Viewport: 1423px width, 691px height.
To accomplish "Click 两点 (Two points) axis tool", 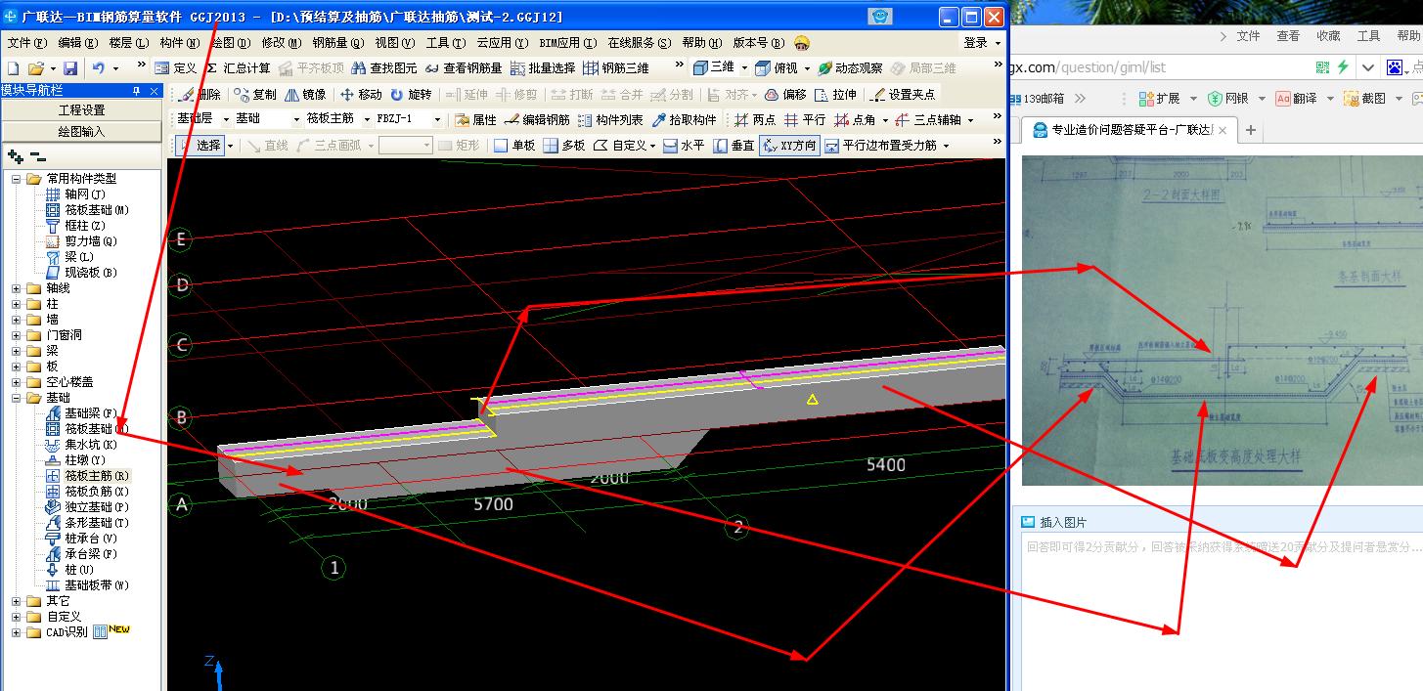I will click(x=755, y=119).
